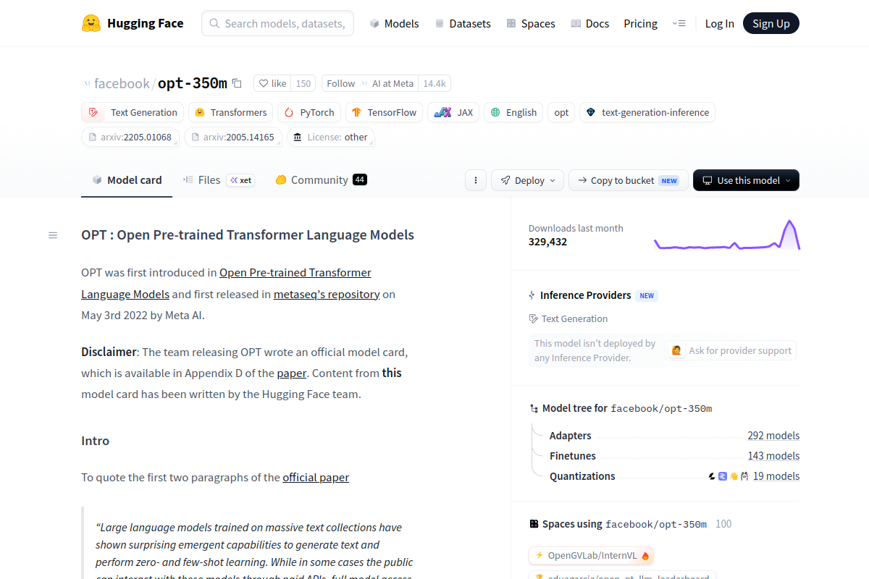This screenshot has height=579, width=869.
Task: Click the 329,432 downloads value
Action: [547, 242]
